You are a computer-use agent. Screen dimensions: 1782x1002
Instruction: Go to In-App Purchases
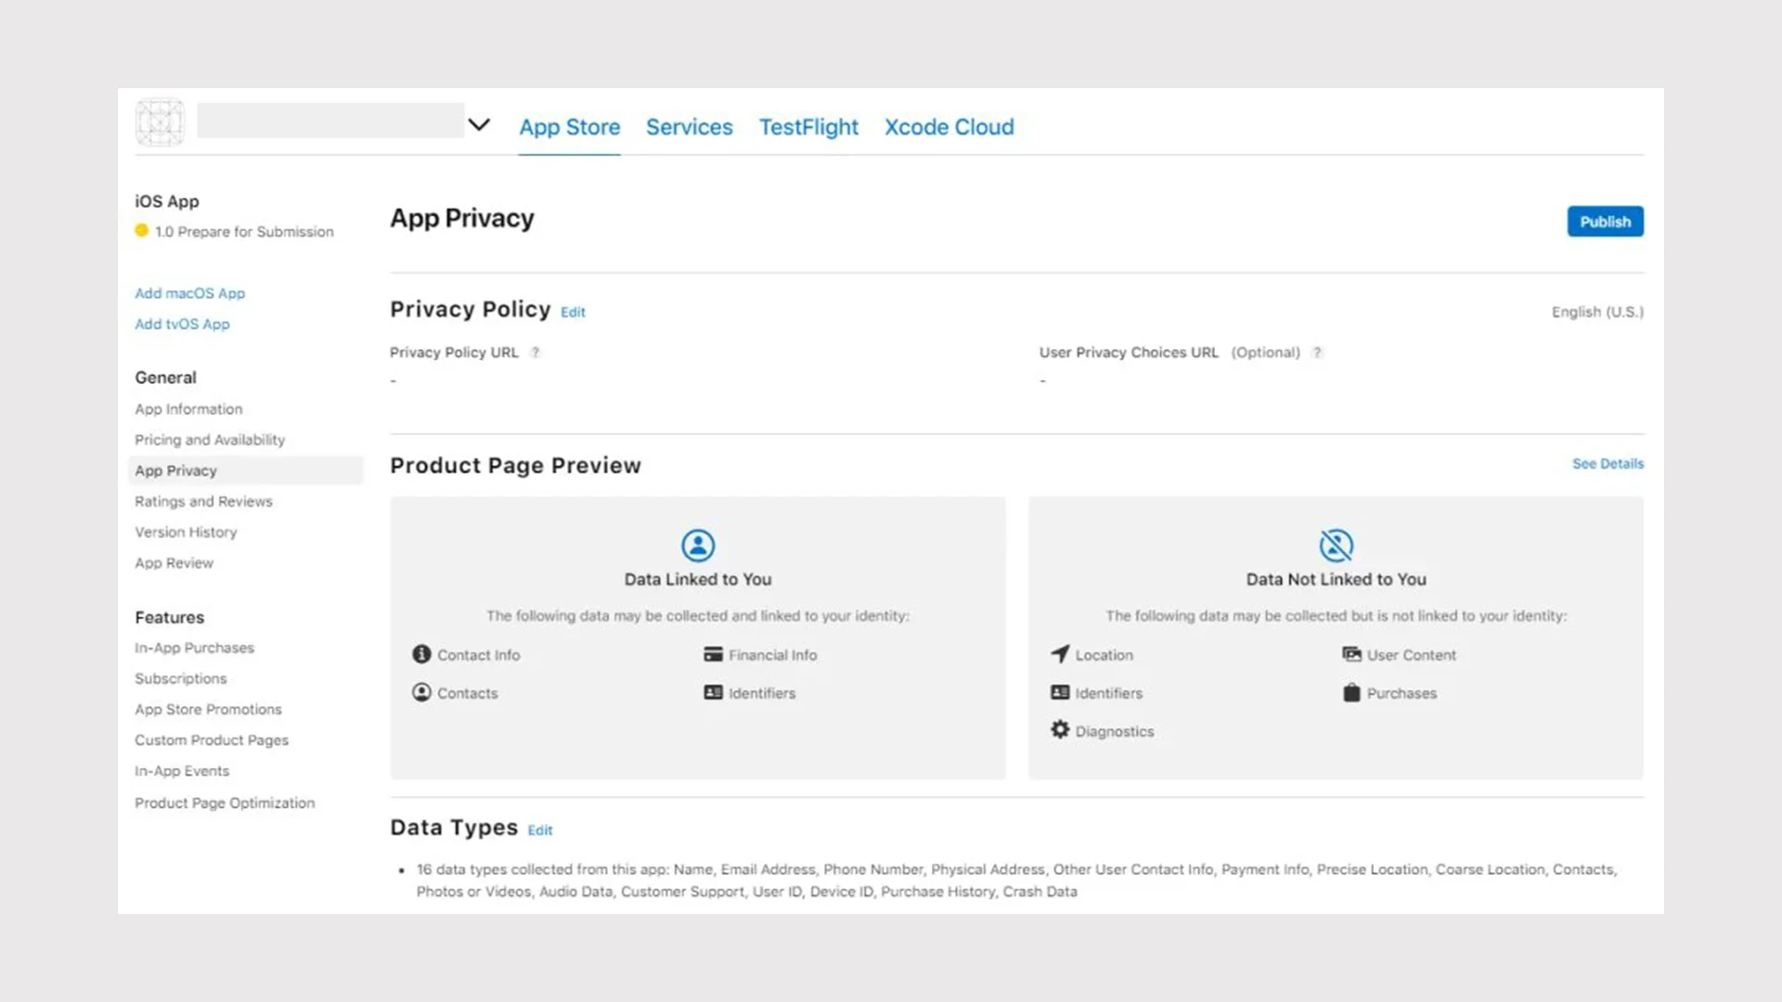click(194, 648)
